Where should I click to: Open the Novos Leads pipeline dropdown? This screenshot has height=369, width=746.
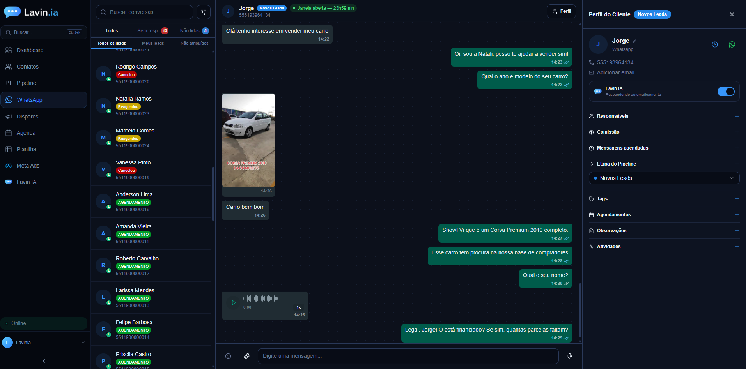[x=664, y=178]
